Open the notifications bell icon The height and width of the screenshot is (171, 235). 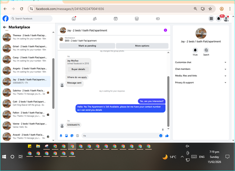(x=219, y=19)
